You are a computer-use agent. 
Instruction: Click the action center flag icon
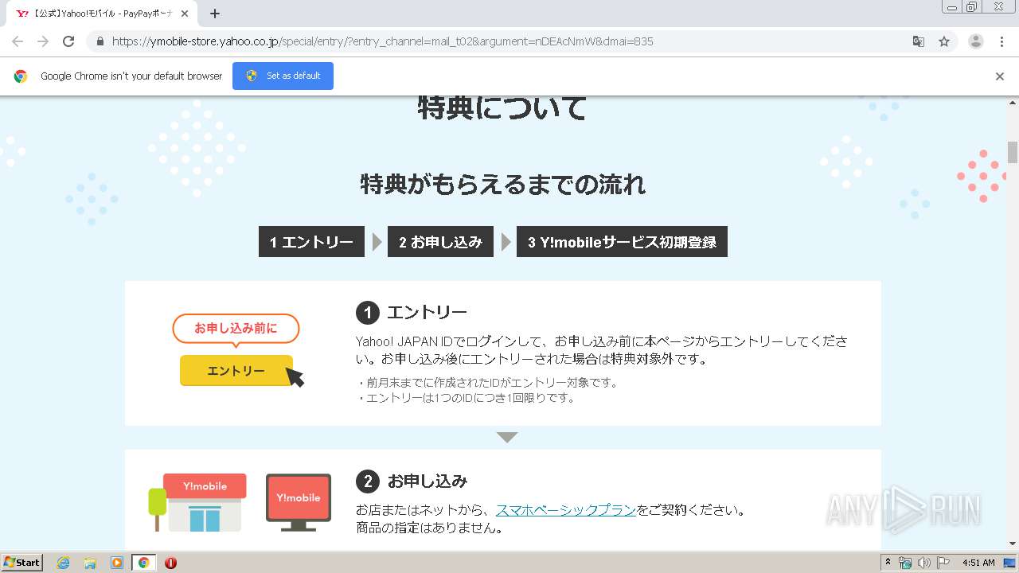point(943,563)
